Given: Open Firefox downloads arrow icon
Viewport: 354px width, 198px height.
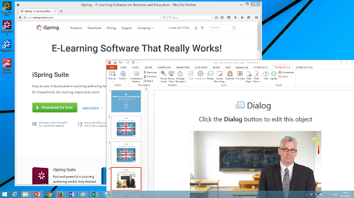Looking at the screenshot, I should point(235,18).
